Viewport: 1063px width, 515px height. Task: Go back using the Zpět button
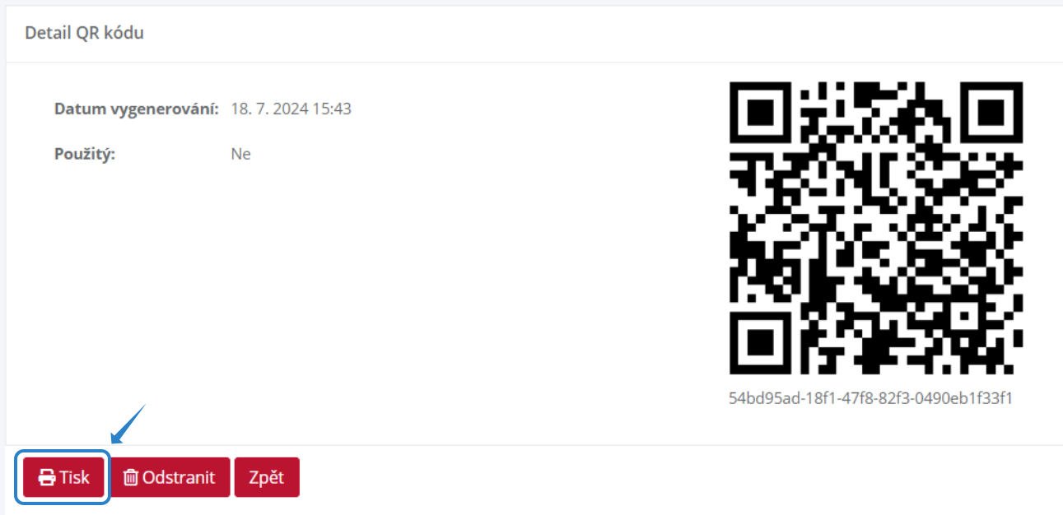(267, 477)
